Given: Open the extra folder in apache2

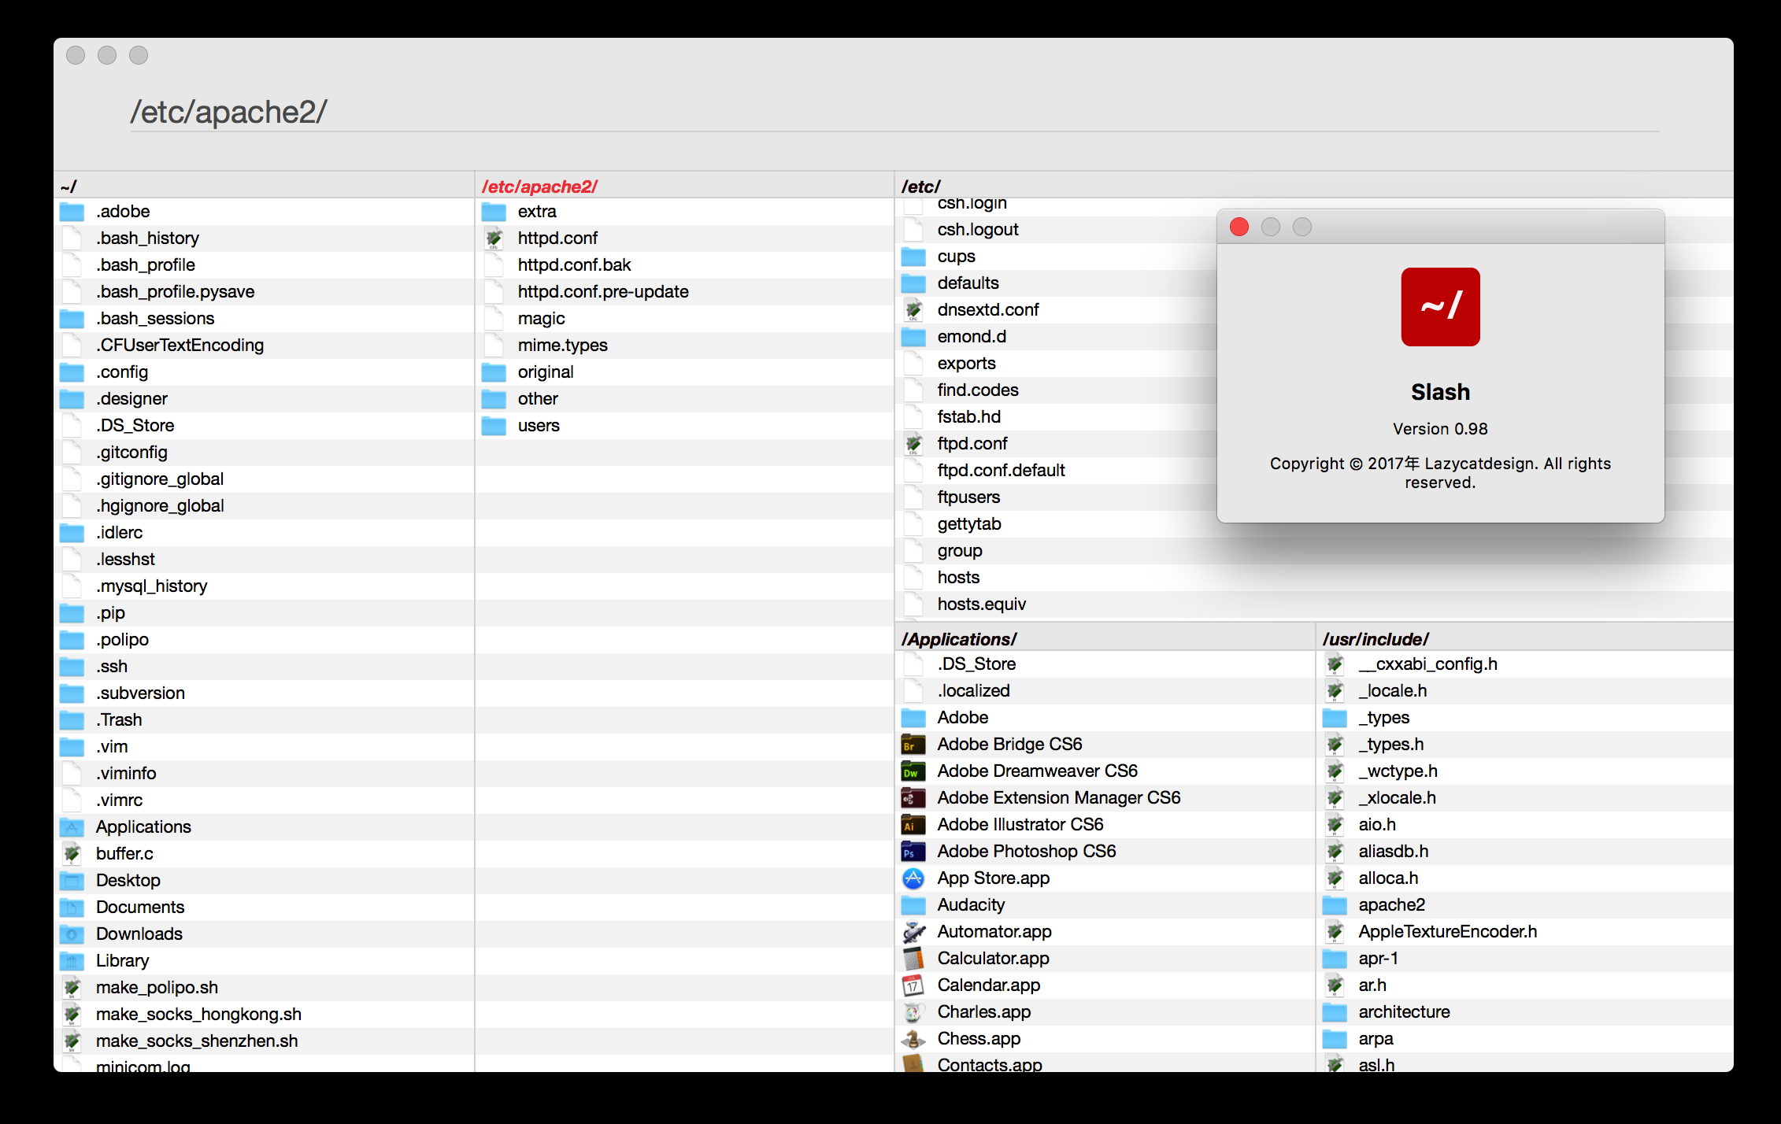Looking at the screenshot, I should coord(536,211).
